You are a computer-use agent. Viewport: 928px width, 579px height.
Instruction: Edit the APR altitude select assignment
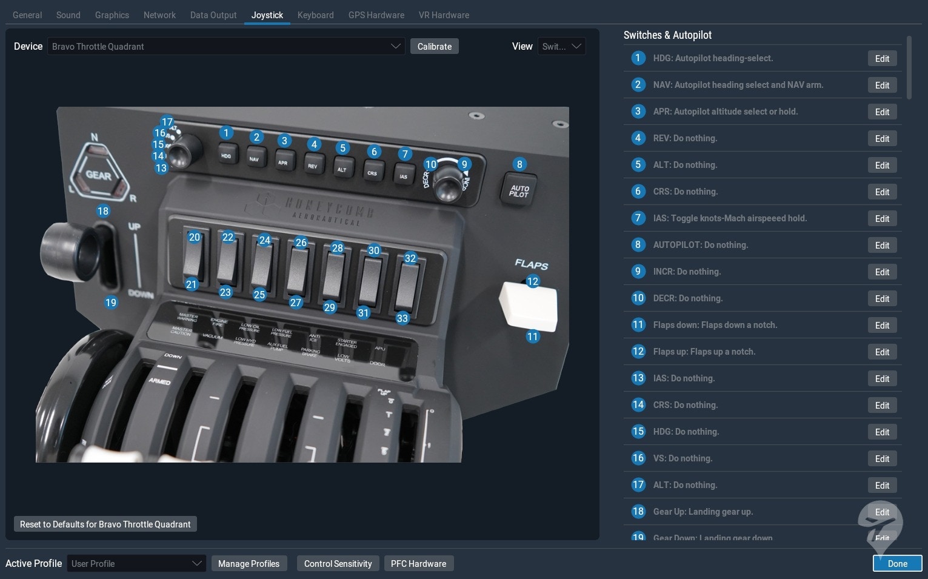(882, 112)
